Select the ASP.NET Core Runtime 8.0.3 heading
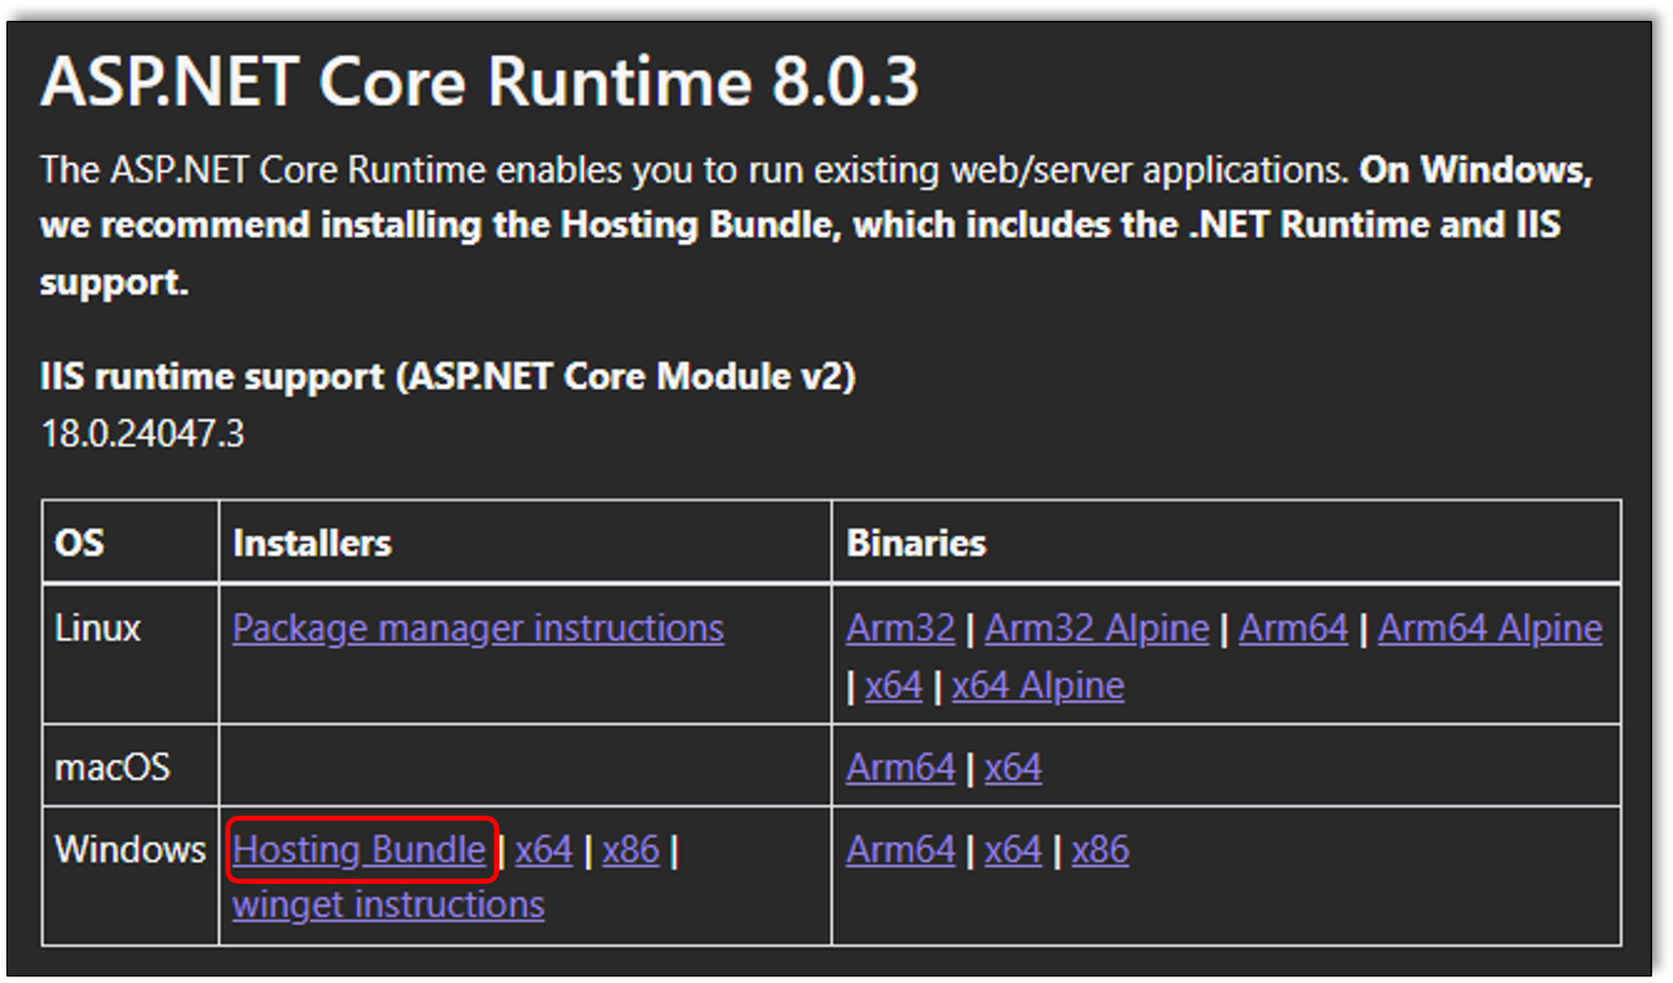This screenshot has width=1673, height=983. pos(480,81)
